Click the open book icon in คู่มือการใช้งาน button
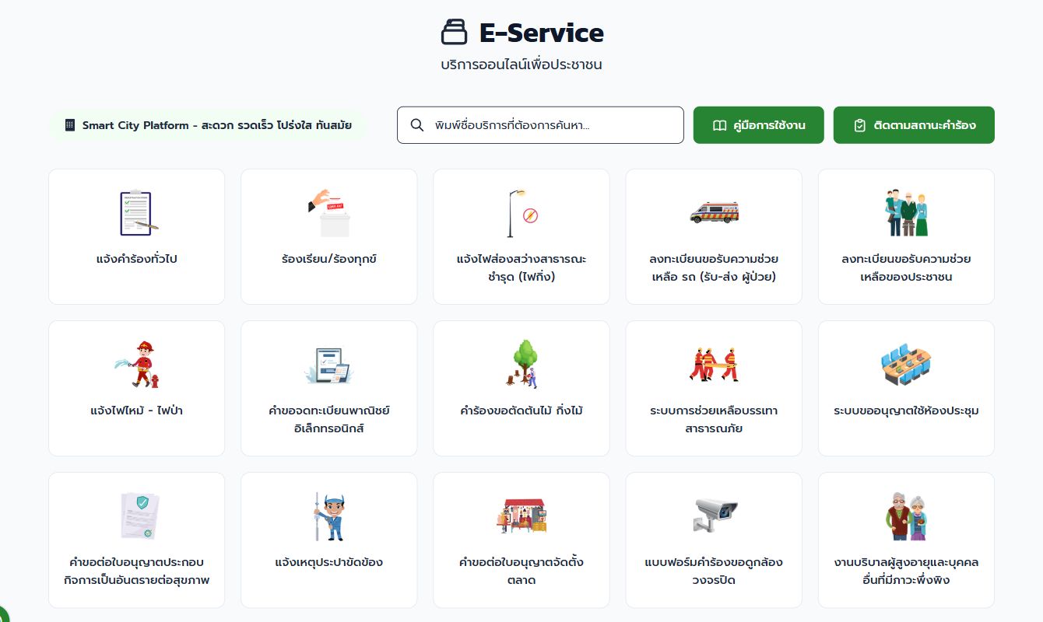Image resolution: width=1043 pixels, height=622 pixels. pos(719,125)
